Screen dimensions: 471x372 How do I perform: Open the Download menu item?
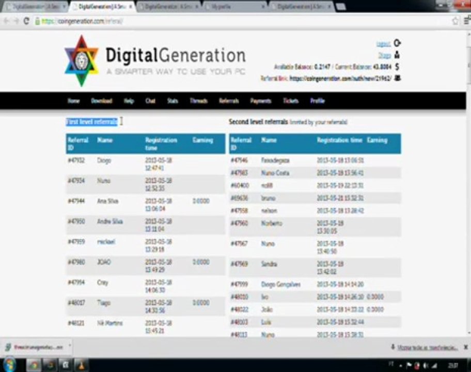click(102, 101)
